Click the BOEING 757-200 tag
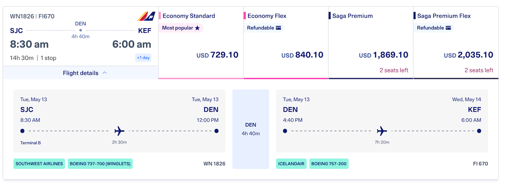This screenshot has height=187, width=511. 329,164
